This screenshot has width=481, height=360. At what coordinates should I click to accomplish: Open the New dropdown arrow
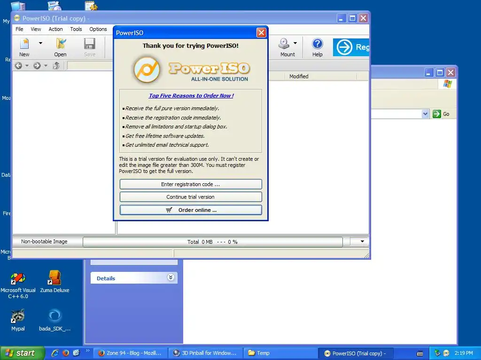[40, 43]
